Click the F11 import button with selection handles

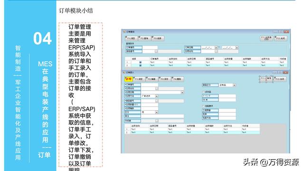click(x=266, y=79)
